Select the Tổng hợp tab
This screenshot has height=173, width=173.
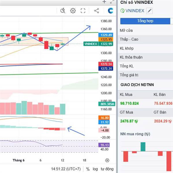tap(145, 21)
